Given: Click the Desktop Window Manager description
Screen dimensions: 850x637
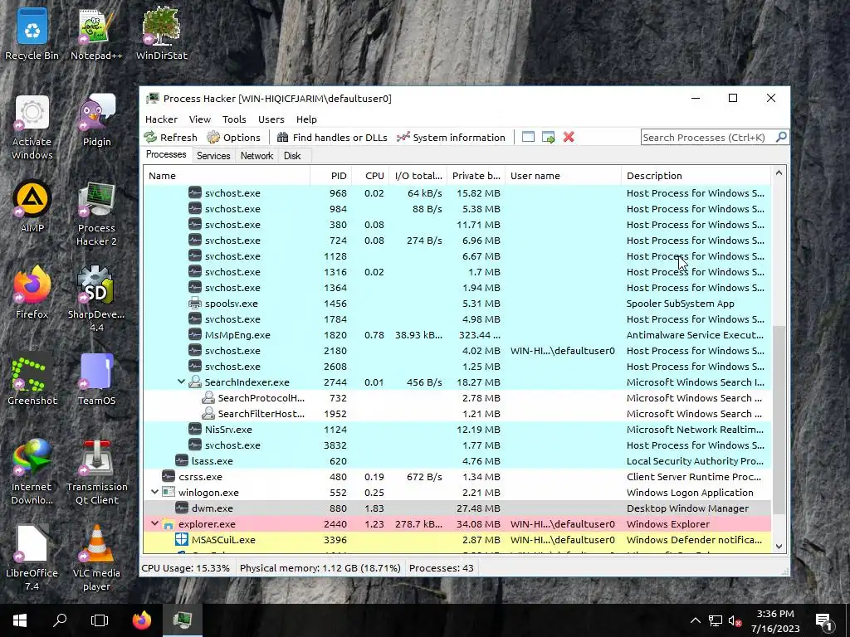Looking at the screenshot, I should [x=687, y=508].
